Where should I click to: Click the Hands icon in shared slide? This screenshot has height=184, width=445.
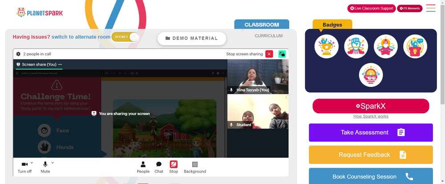click(44, 147)
